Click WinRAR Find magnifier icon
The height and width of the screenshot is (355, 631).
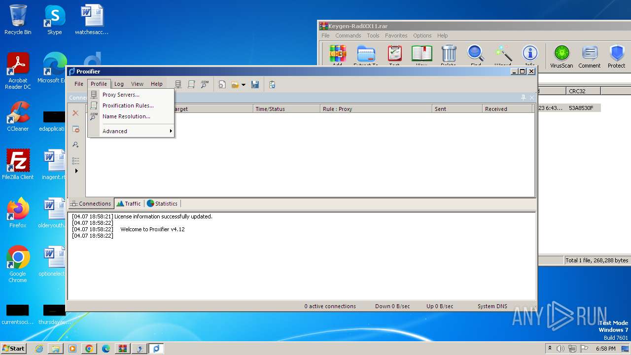(476, 55)
